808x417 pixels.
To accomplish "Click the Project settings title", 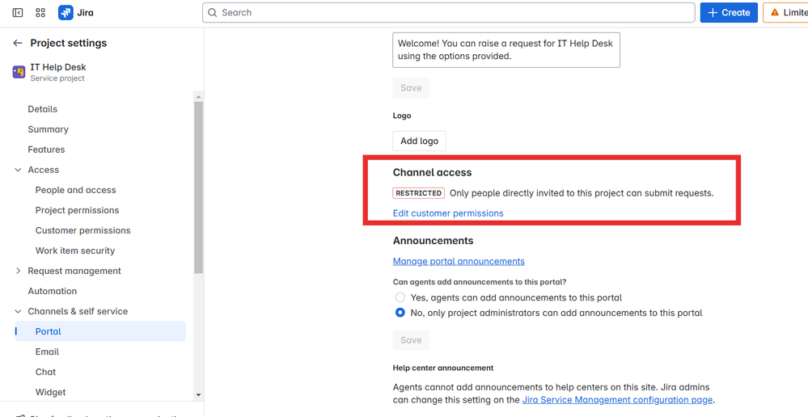I will tap(69, 44).
